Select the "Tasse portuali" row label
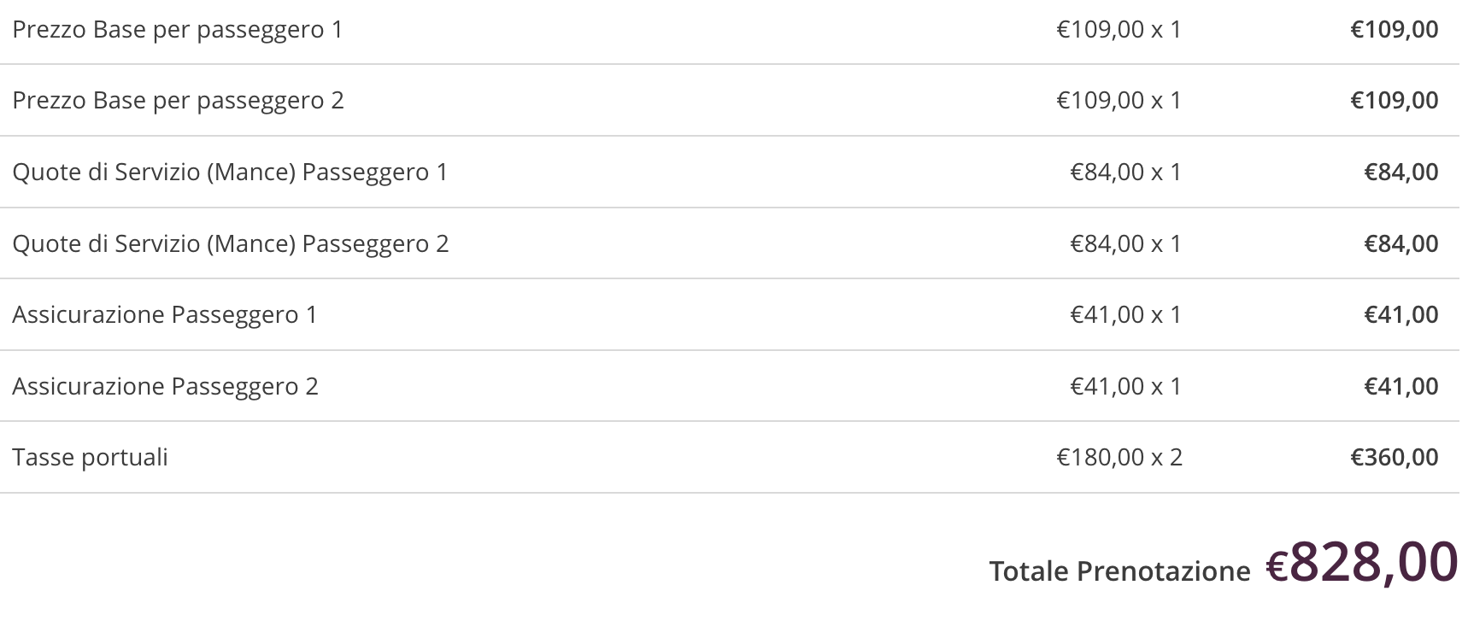1468x632 pixels. (x=90, y=458)
